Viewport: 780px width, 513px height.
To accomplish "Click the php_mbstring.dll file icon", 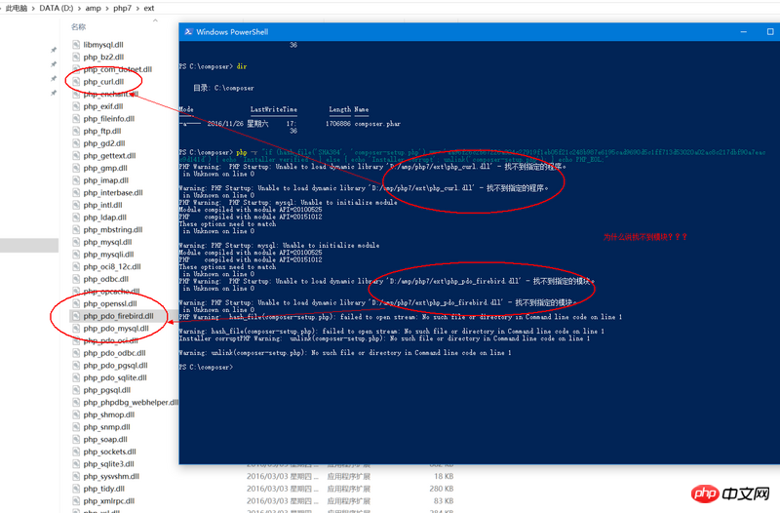I will (76, 229).
